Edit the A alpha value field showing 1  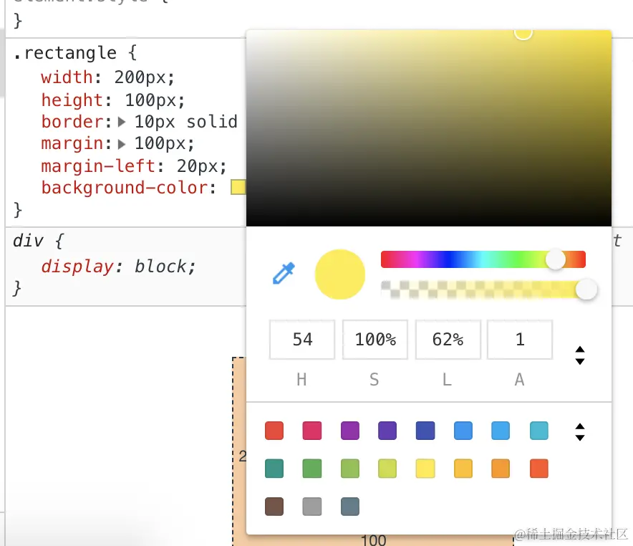(520, 340)
